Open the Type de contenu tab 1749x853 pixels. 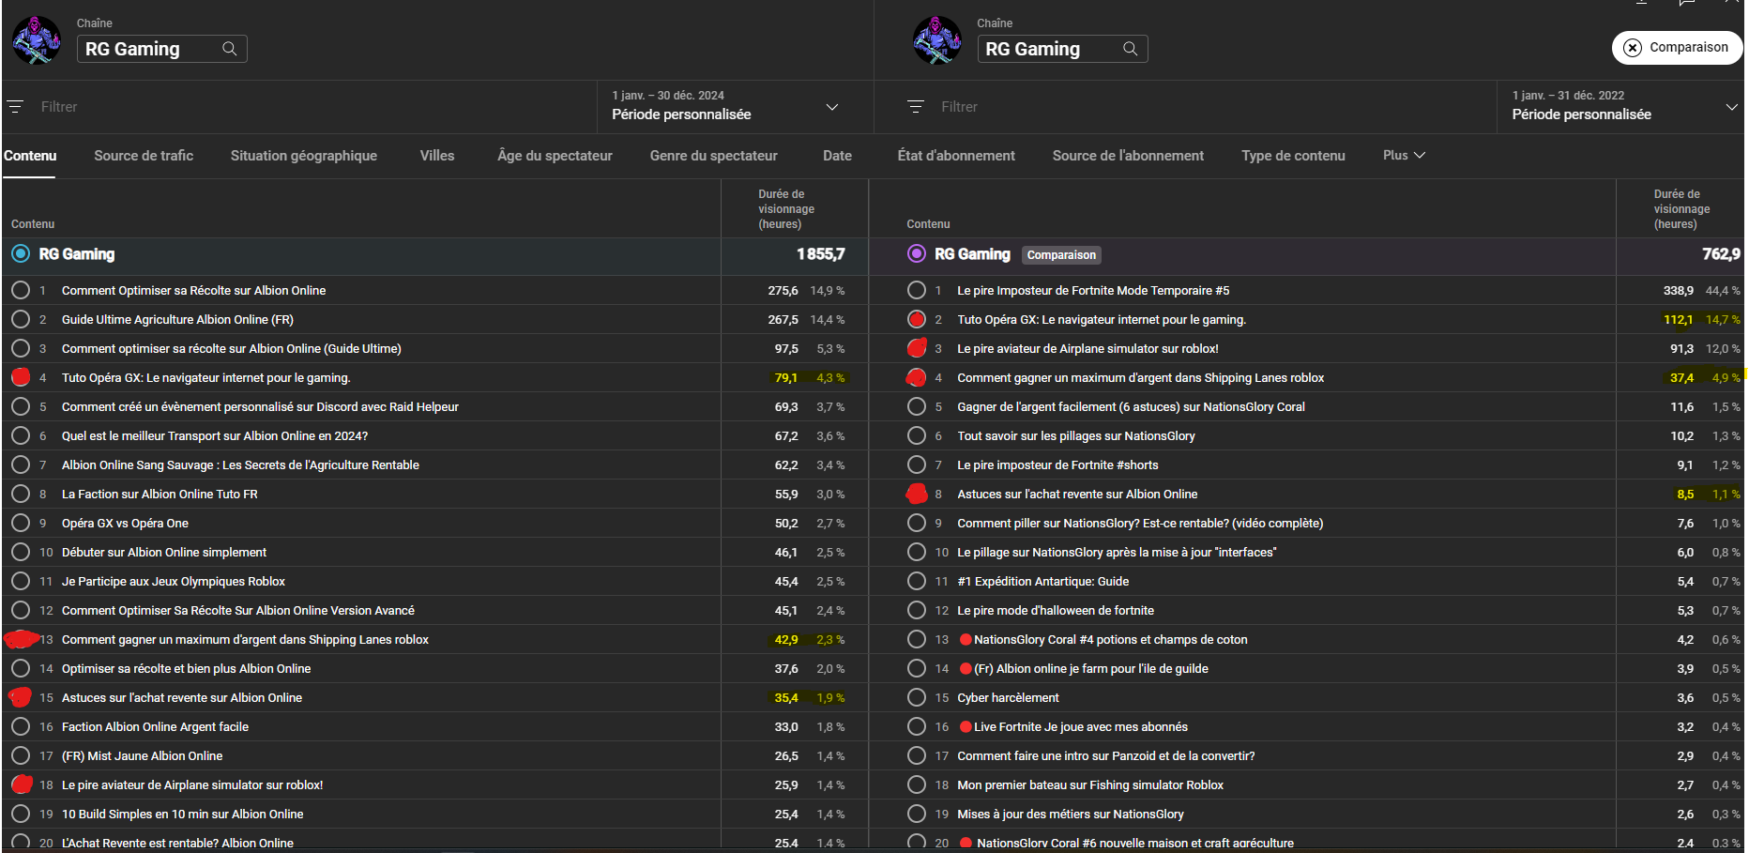pos(1293,156)
